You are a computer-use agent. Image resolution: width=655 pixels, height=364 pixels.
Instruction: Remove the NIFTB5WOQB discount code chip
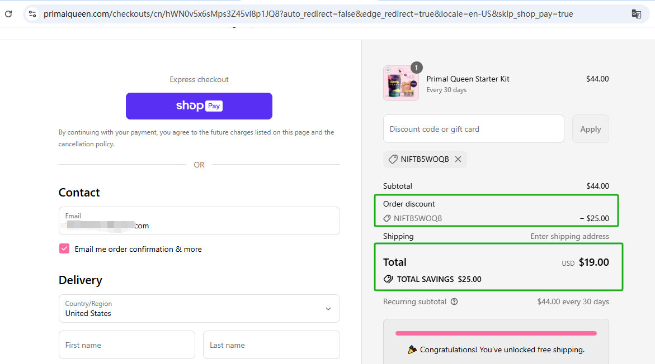pyautogui.click(x=458, y=159)
